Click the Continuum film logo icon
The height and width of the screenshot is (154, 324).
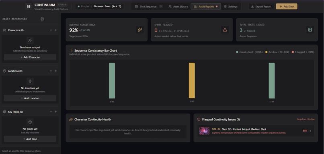29,6
